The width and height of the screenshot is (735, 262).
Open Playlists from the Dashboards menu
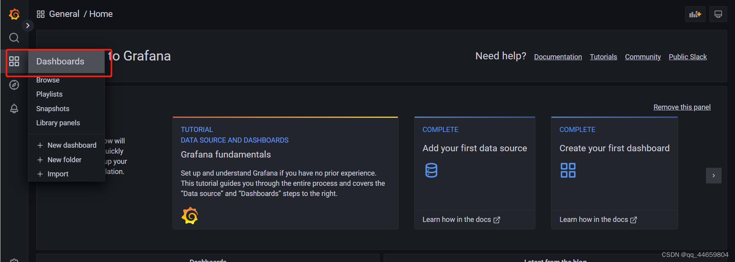pyautogui.click(x=50, y=94)
